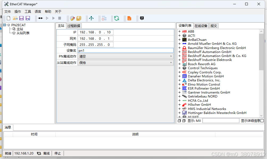Save the current project
Screen dimensions: 267x159
click(22, 18)
